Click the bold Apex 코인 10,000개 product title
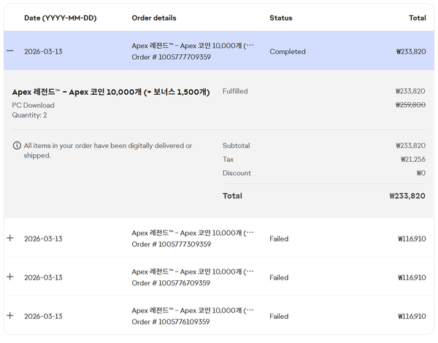 (x=111, y=92)
